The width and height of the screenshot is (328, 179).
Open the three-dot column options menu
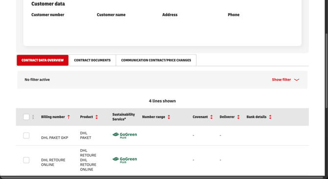coord(33,117)
